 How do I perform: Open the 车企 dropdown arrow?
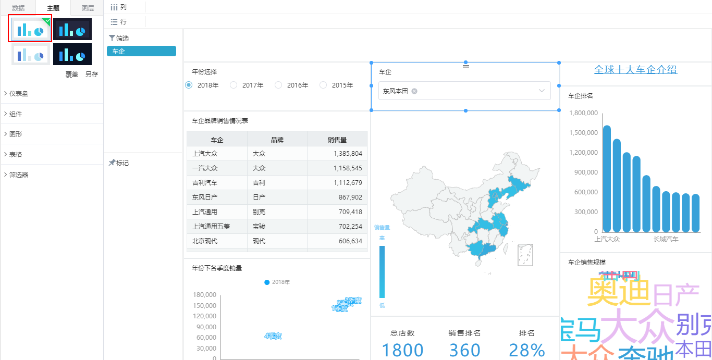click(542, 91)
